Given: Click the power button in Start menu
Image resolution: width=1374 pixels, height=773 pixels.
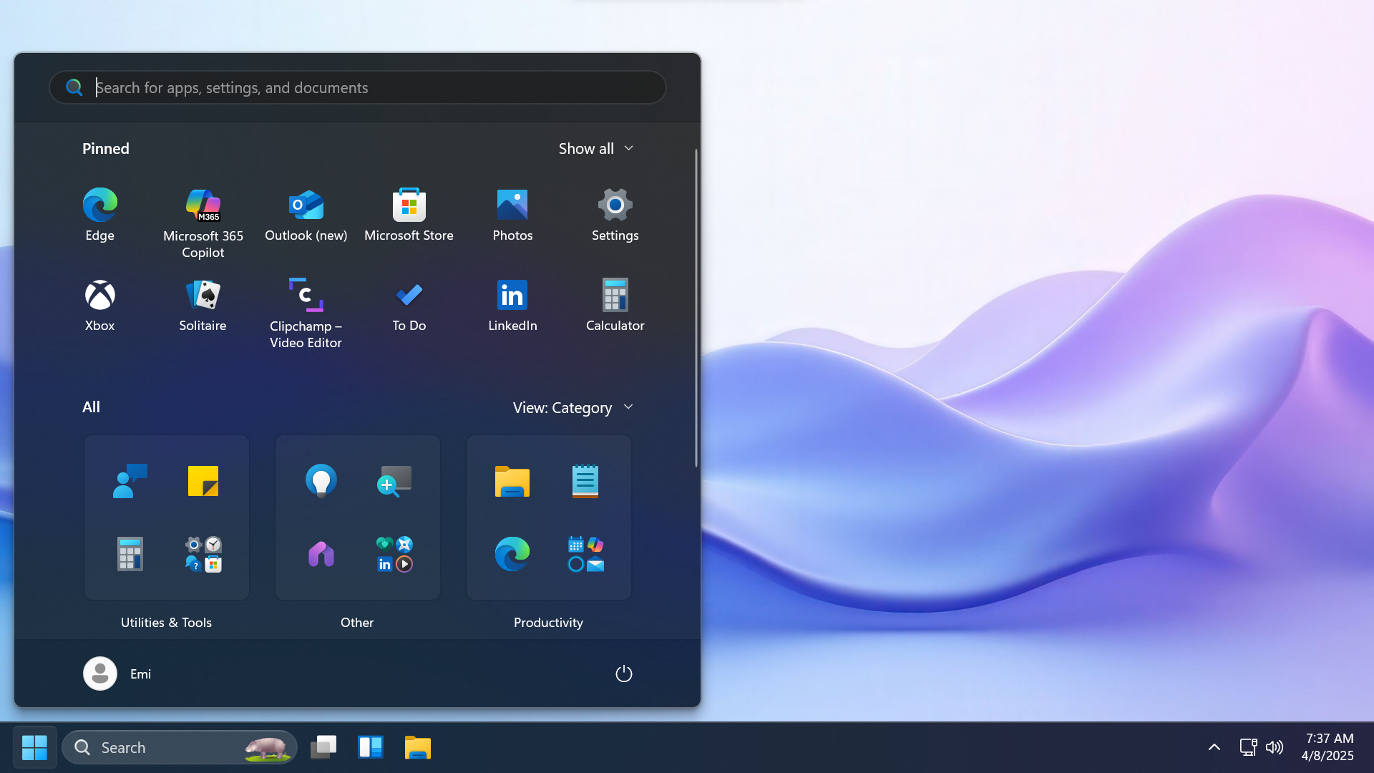Looking at the screenshot, I should (623, 674).
